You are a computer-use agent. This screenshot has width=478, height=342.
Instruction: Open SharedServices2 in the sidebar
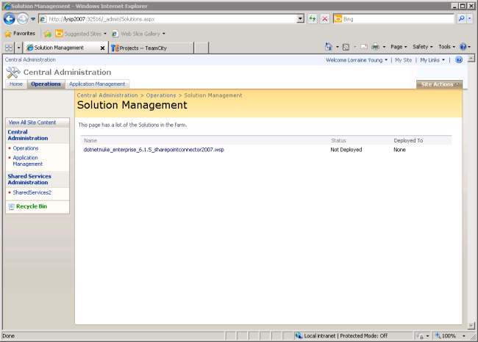tap(32, 192)
